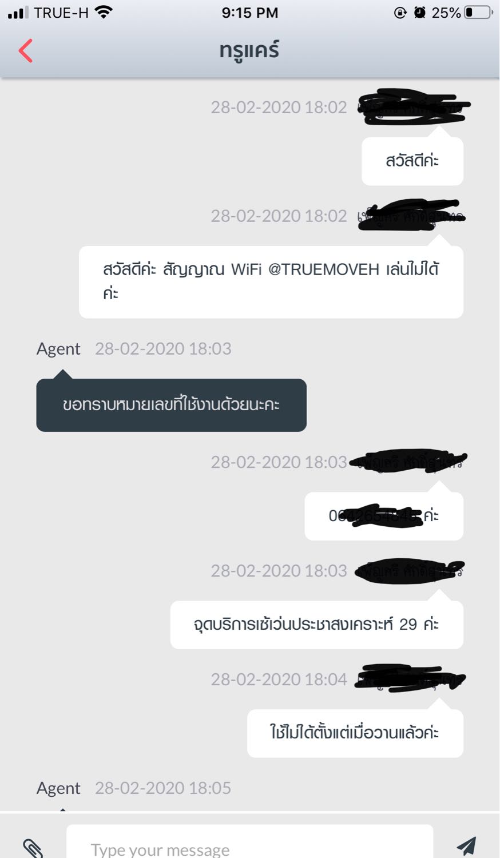This screenshot has width=500, height=858.
Task: Tap the 9:15 PM clock
Action: [x=250, y=13]
